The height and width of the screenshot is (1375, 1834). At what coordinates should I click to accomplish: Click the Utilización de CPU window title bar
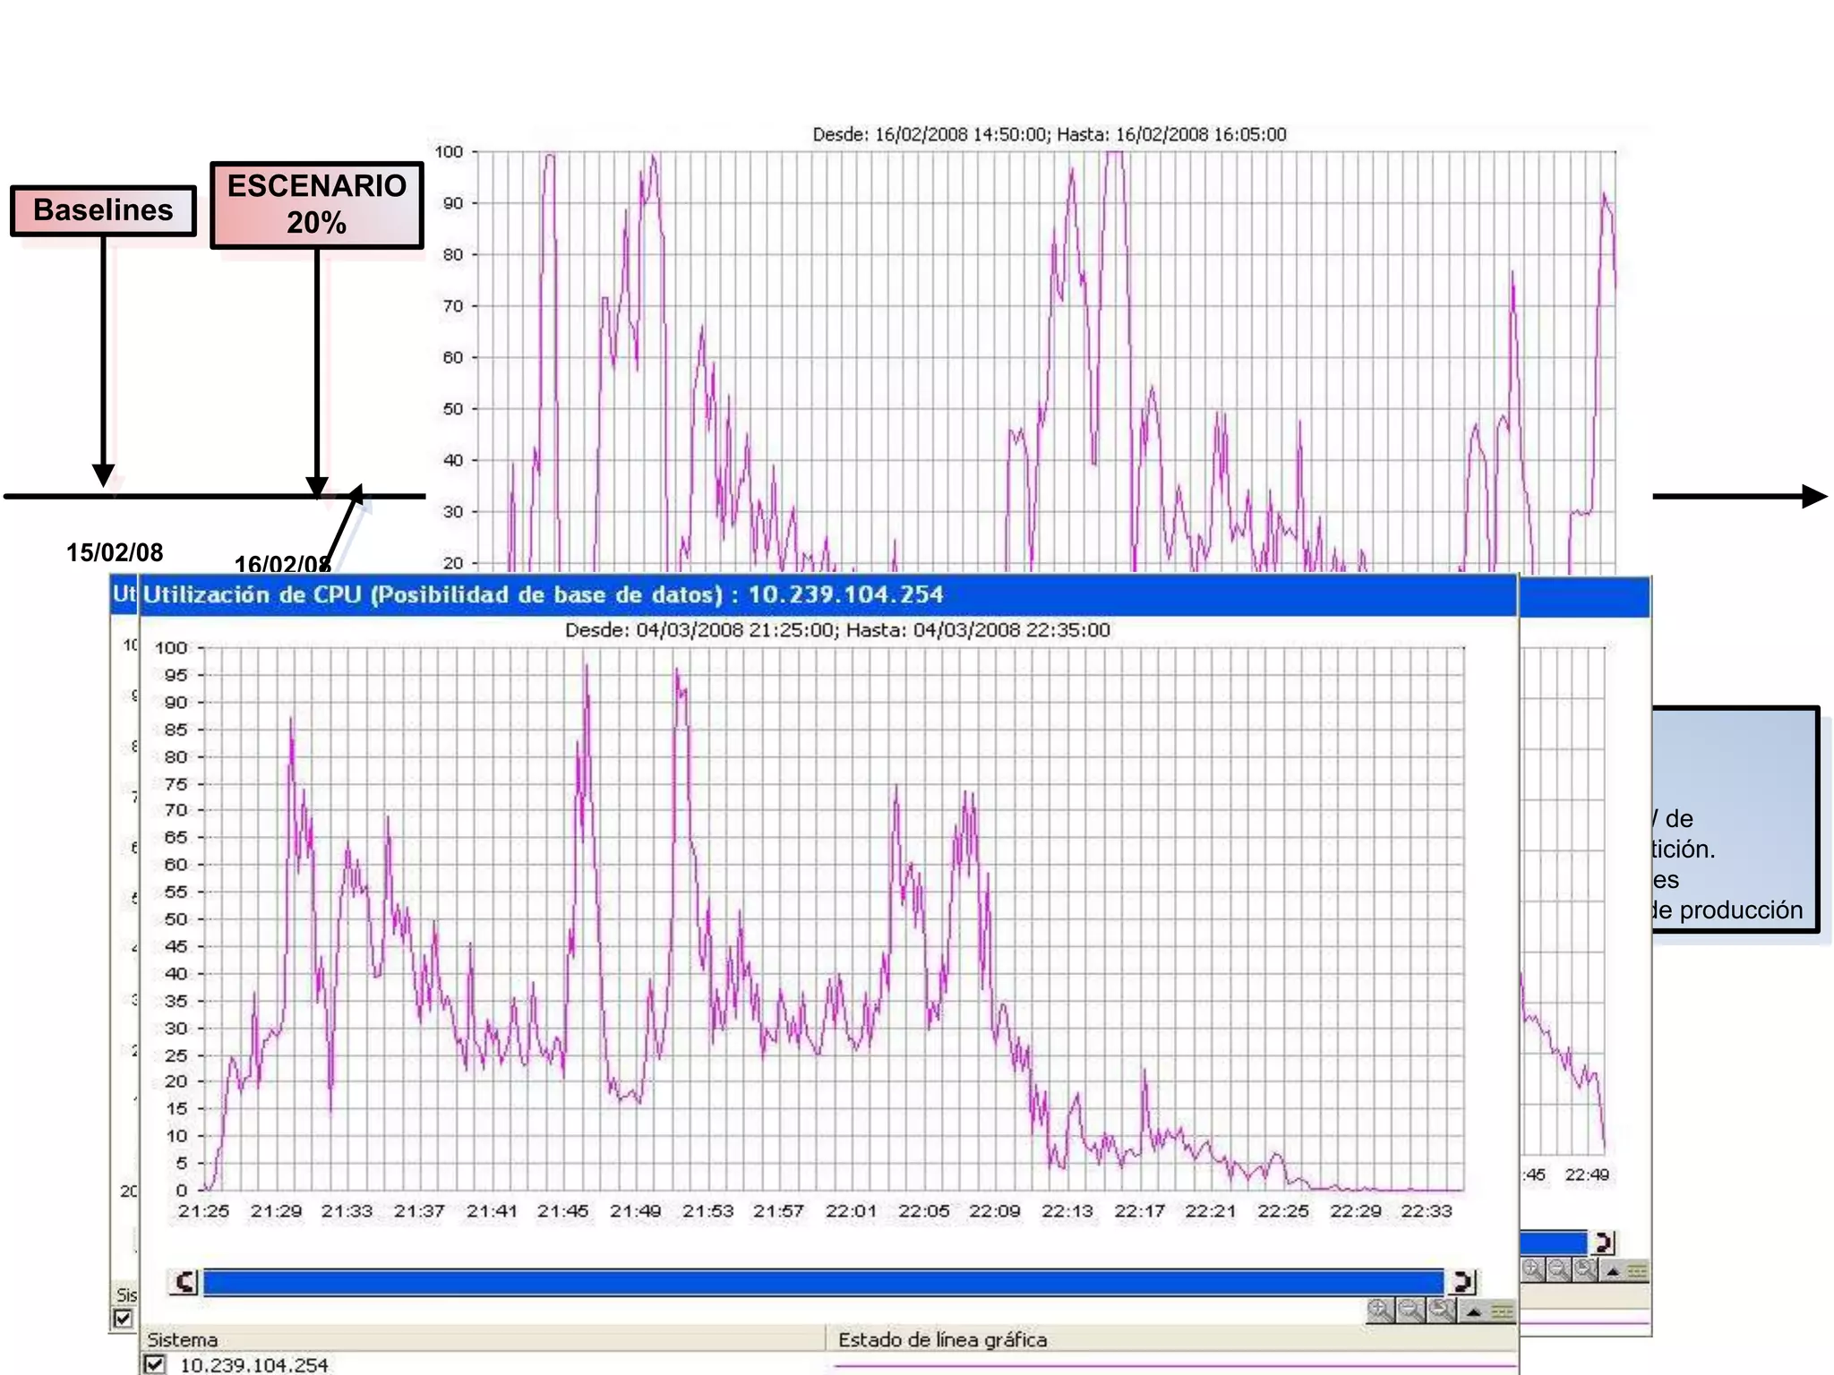tap(828, 595)
